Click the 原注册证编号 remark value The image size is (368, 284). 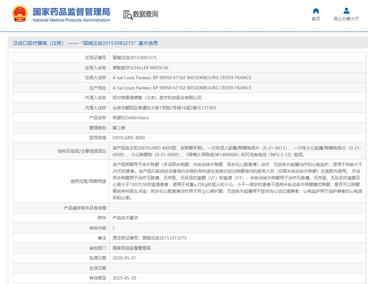click(150, 238)
